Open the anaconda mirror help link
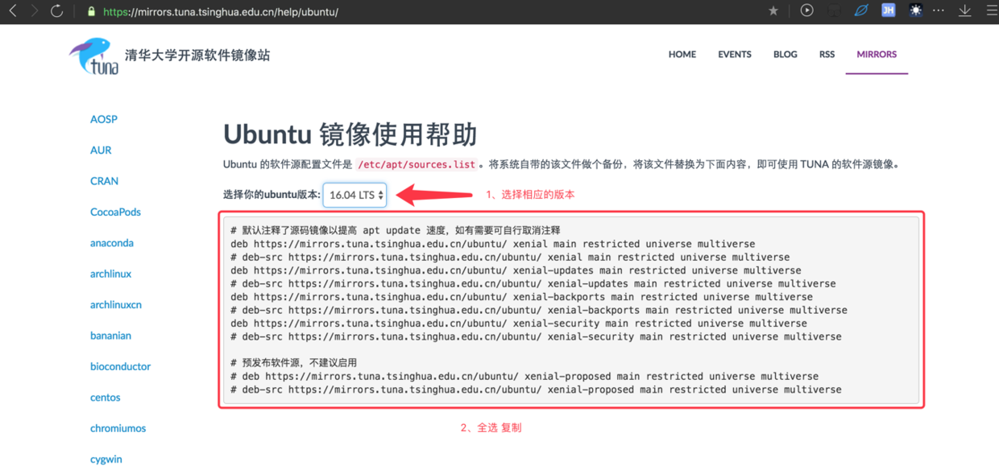 (x=112, y=243)
